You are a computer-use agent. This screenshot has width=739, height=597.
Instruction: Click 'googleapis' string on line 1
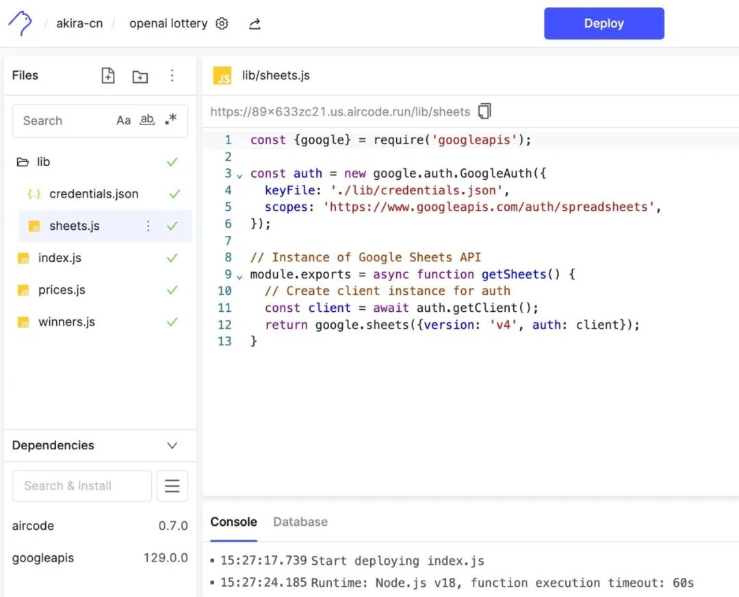pyautogui.click(x=475, y=140)
